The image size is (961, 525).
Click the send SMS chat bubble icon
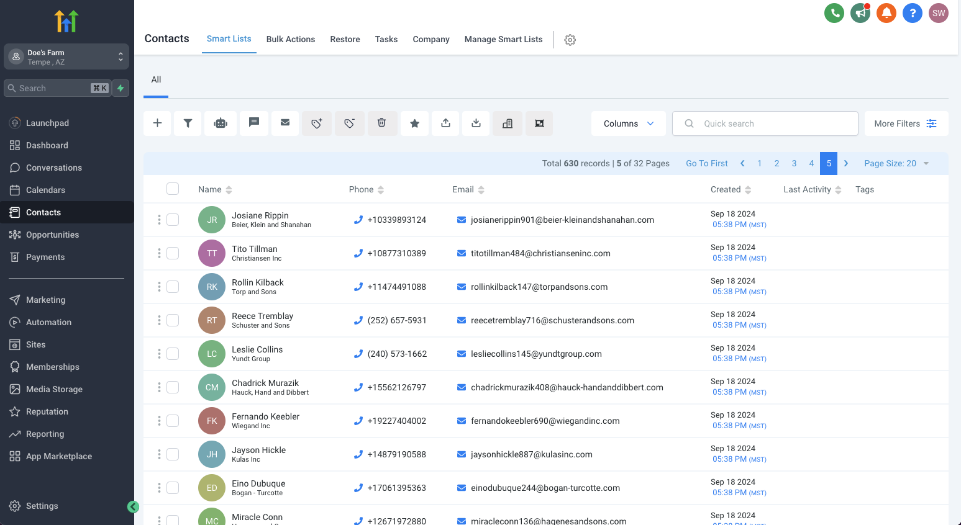(x=253, y=123)
